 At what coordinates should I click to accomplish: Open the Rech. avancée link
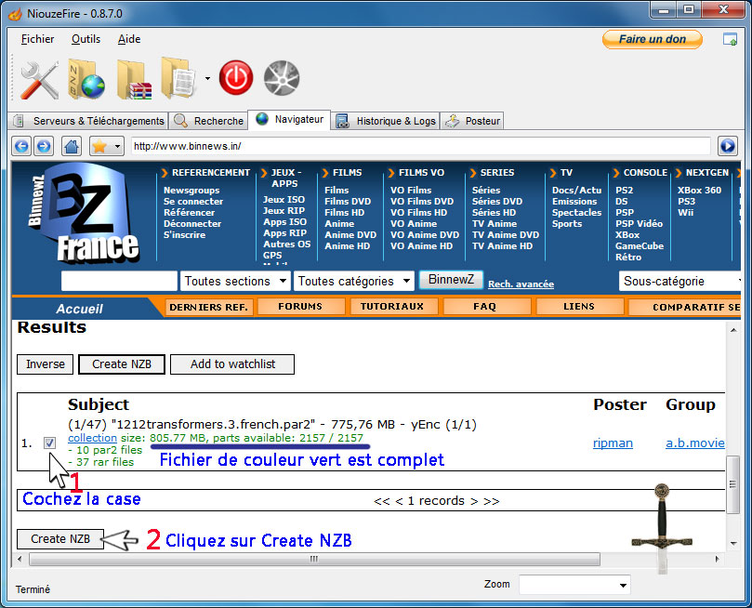(521, 284)
